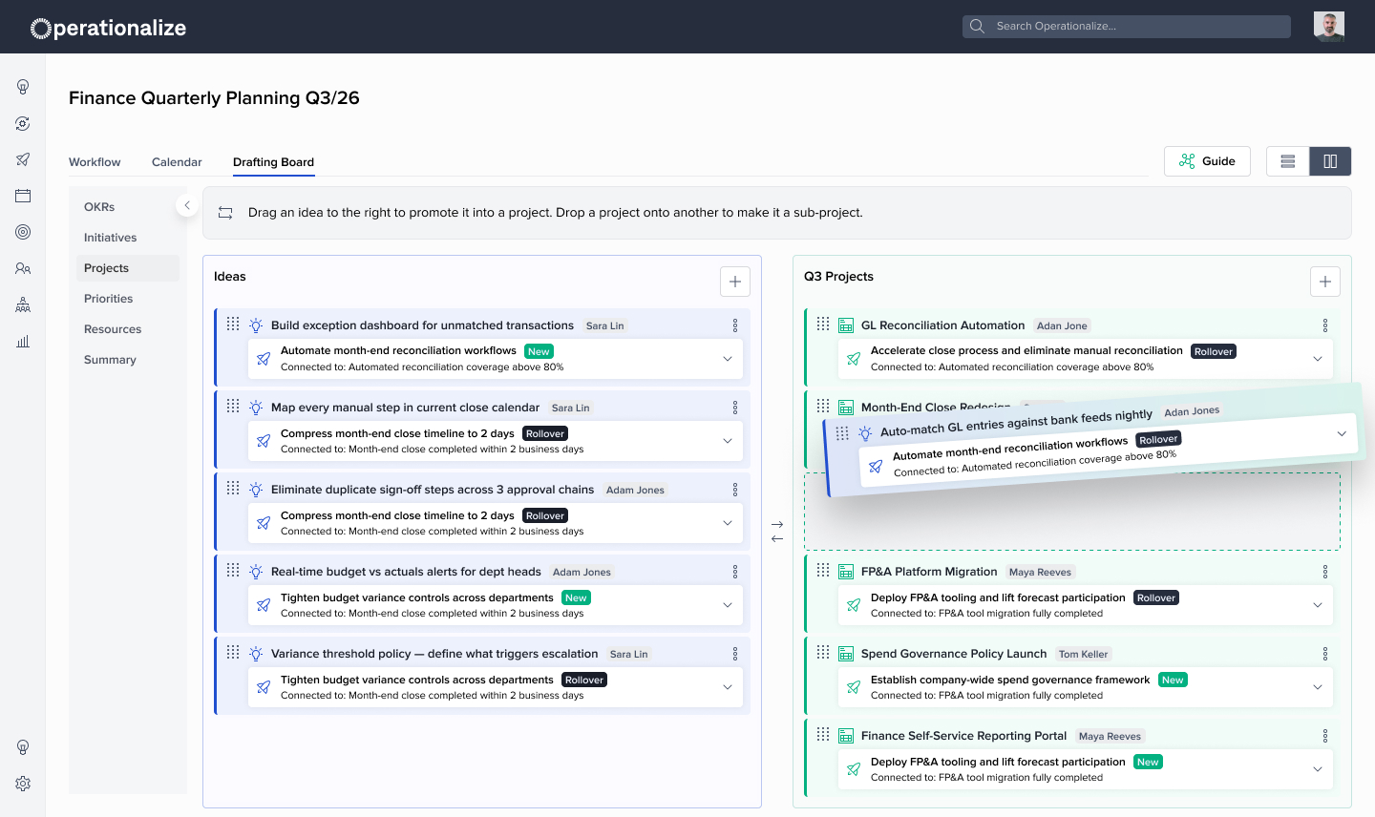Expand objective under Build exception dashboard idea

click(x=728, y=359)
